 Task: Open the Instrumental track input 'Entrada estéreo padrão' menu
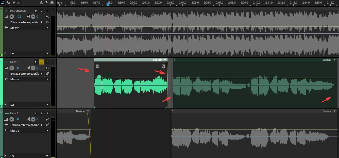coord(27,22)
